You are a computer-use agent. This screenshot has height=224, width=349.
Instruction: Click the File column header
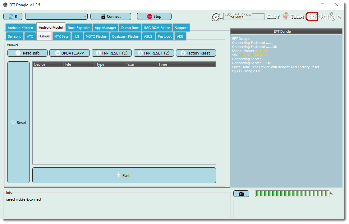click(x=79, y=64)
